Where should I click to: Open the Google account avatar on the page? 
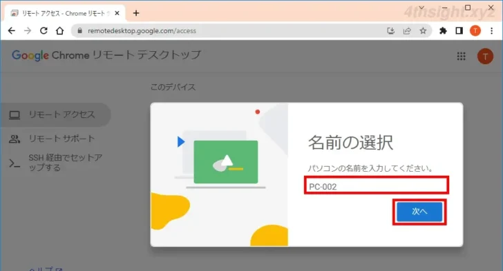485,57
